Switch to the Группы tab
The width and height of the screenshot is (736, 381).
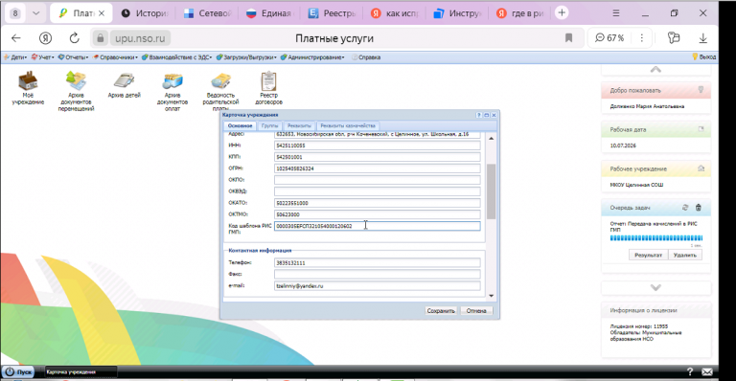coord(269,125)
